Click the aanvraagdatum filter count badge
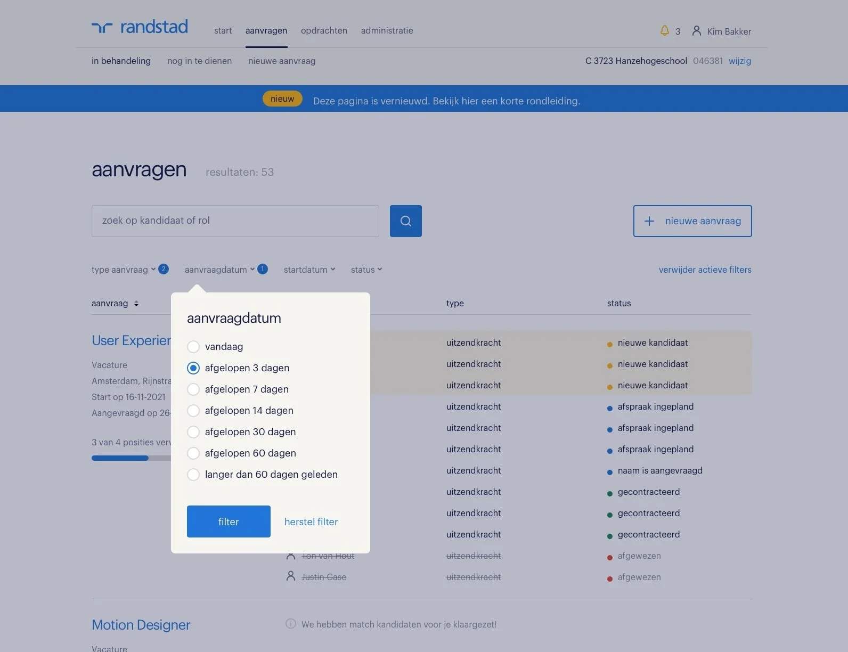This screenshot has height=652, width=848. coord(263,269)
